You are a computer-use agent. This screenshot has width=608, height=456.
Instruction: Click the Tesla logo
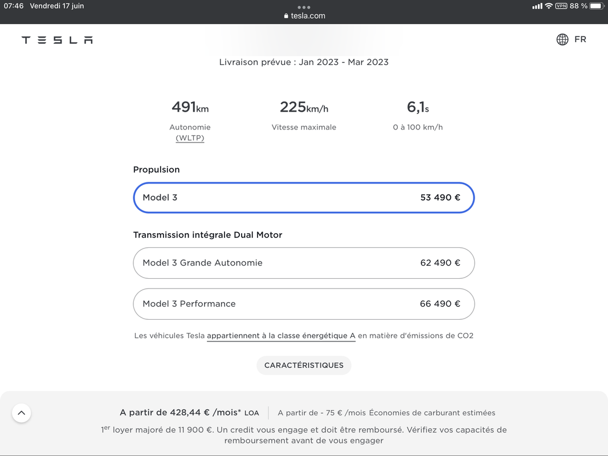(x=57, y=40)
